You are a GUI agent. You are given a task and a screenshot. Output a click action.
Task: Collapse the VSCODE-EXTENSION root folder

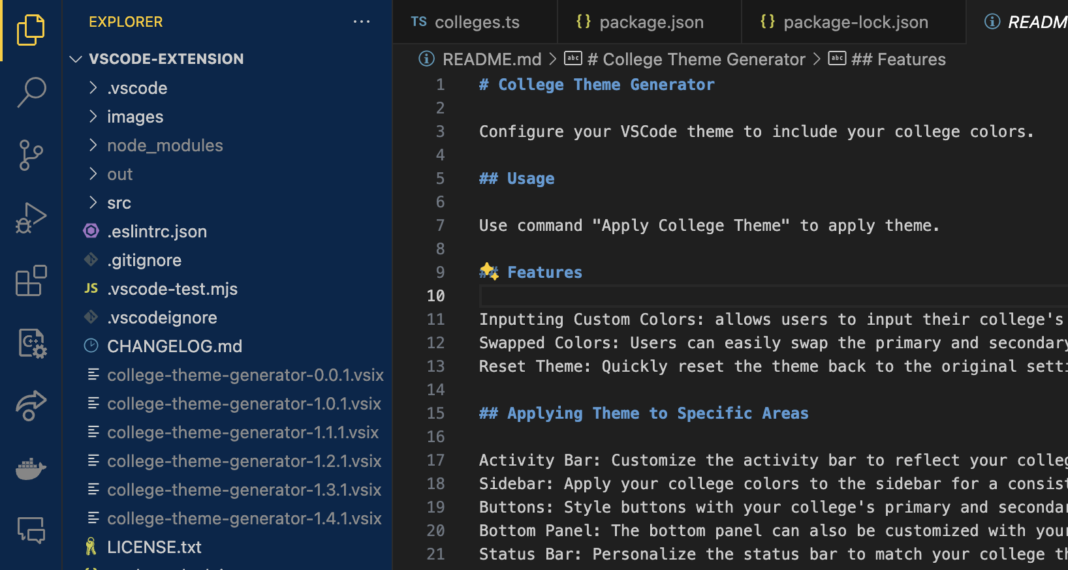click(76, 59)
